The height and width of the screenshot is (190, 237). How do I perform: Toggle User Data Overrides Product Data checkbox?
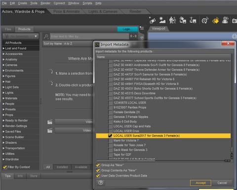tap(98, 176)
